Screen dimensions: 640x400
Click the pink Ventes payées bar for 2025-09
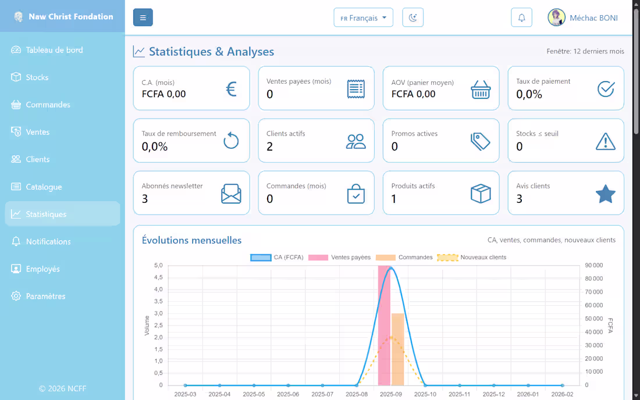[x=384, y=326]
